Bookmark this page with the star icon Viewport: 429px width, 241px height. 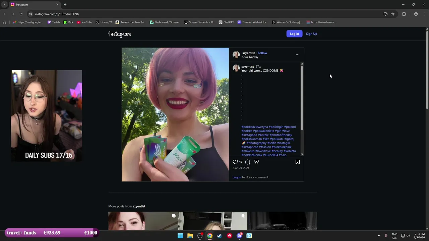(393, 14)
